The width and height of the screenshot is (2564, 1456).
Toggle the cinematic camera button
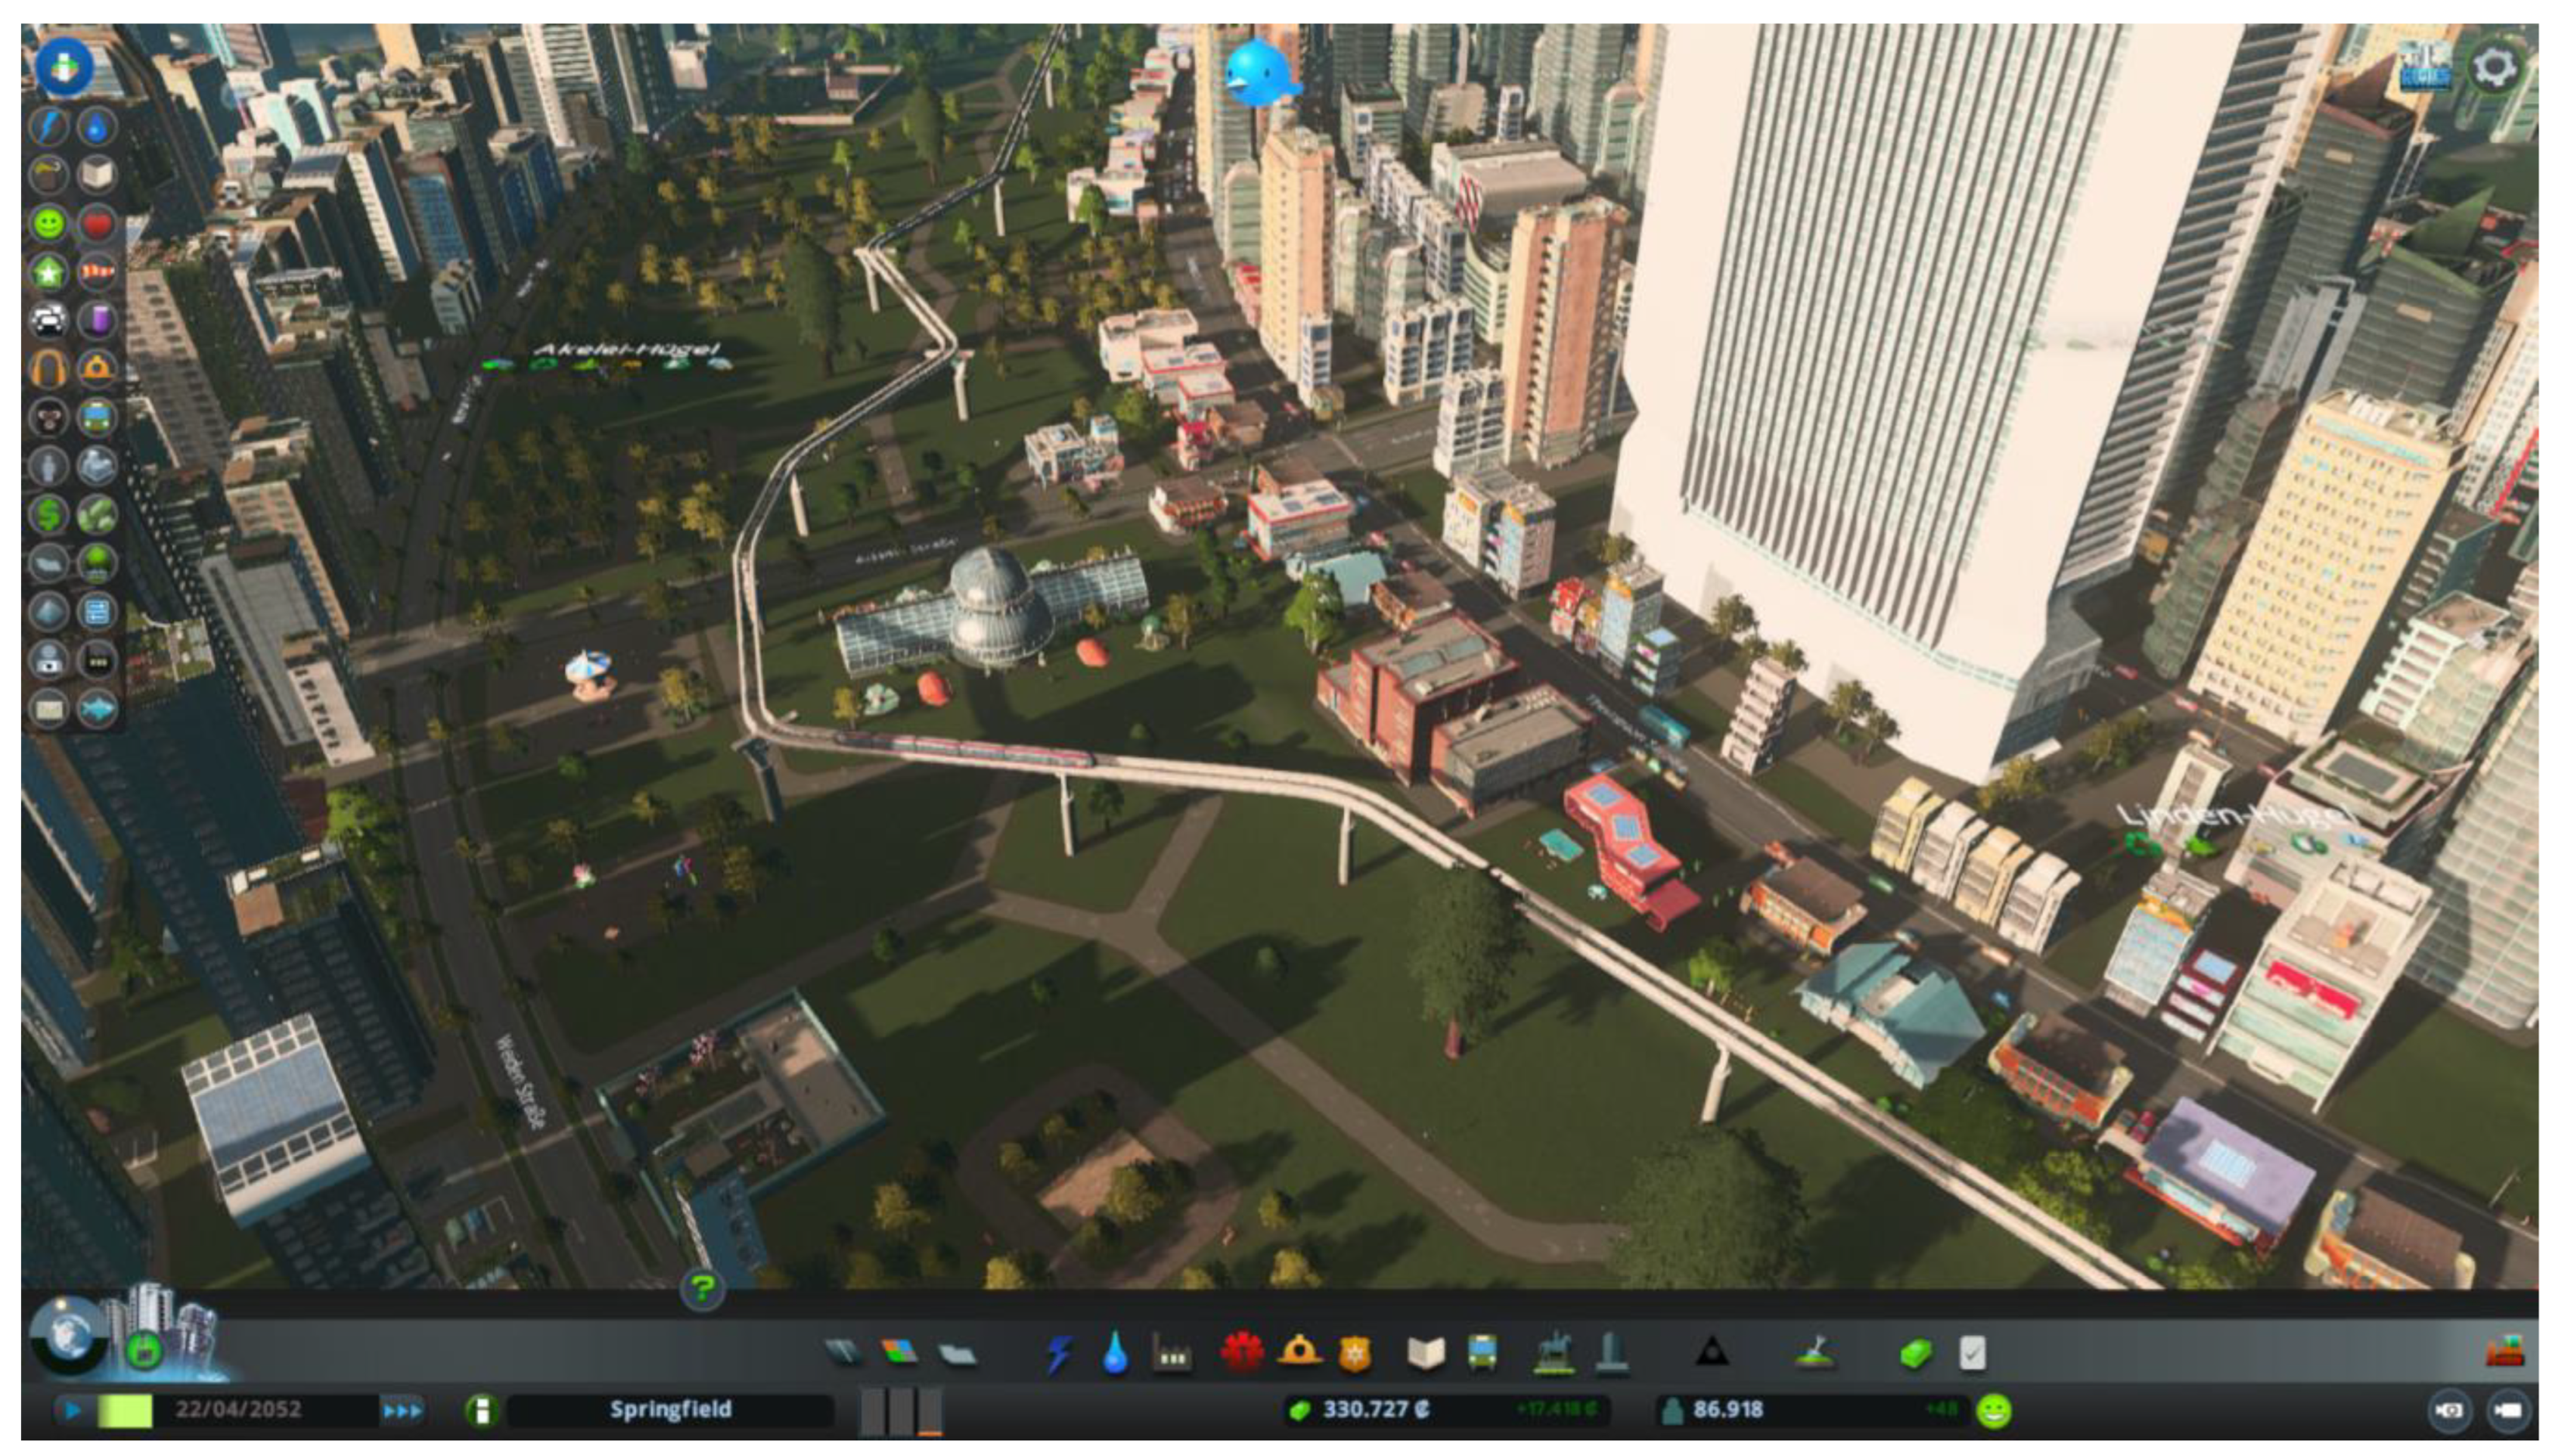(2448, 1411)
